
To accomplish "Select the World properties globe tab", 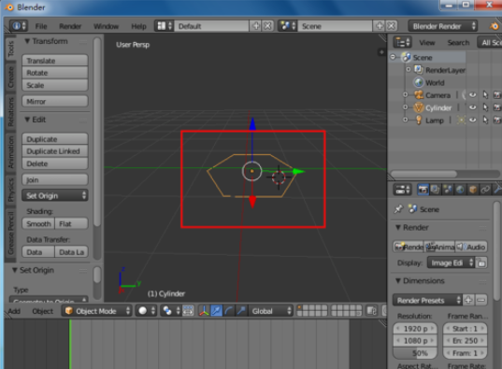I will [x=460, y=190].
